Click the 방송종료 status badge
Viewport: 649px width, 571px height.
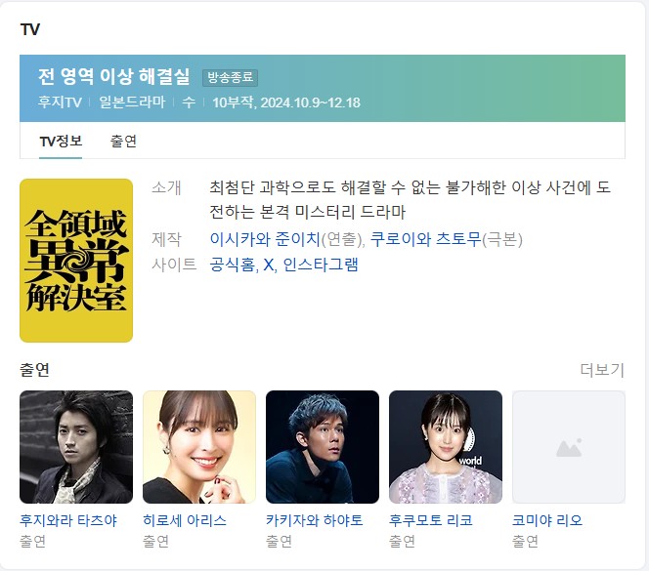pos(230,78)
